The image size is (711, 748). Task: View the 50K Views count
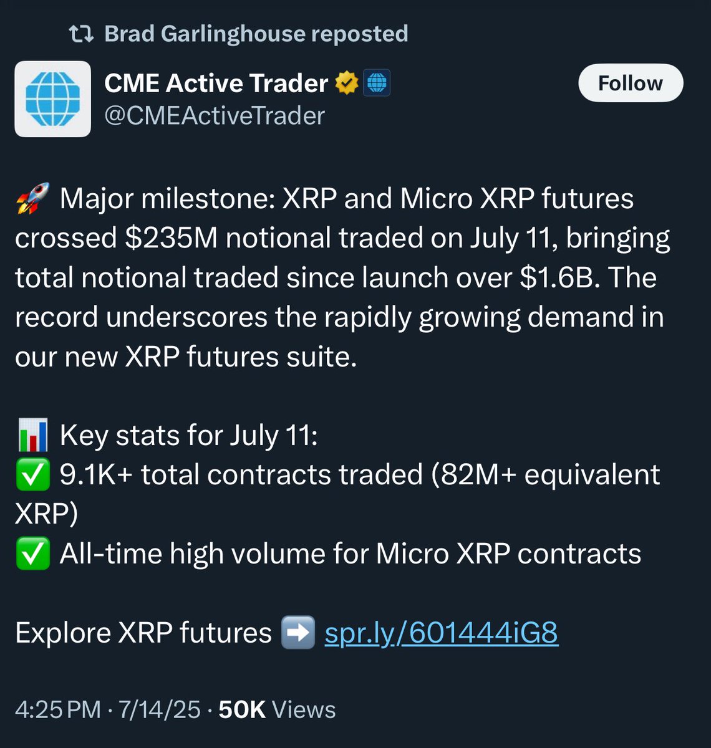(277, 709)
